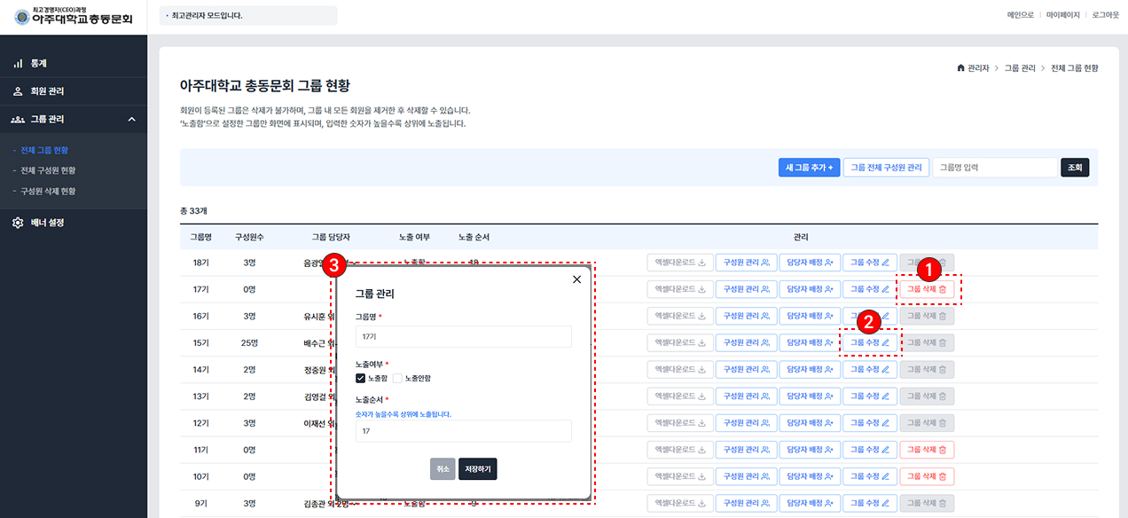Open 담당자 배정 for the 13기 row

(x=810, y=396)
